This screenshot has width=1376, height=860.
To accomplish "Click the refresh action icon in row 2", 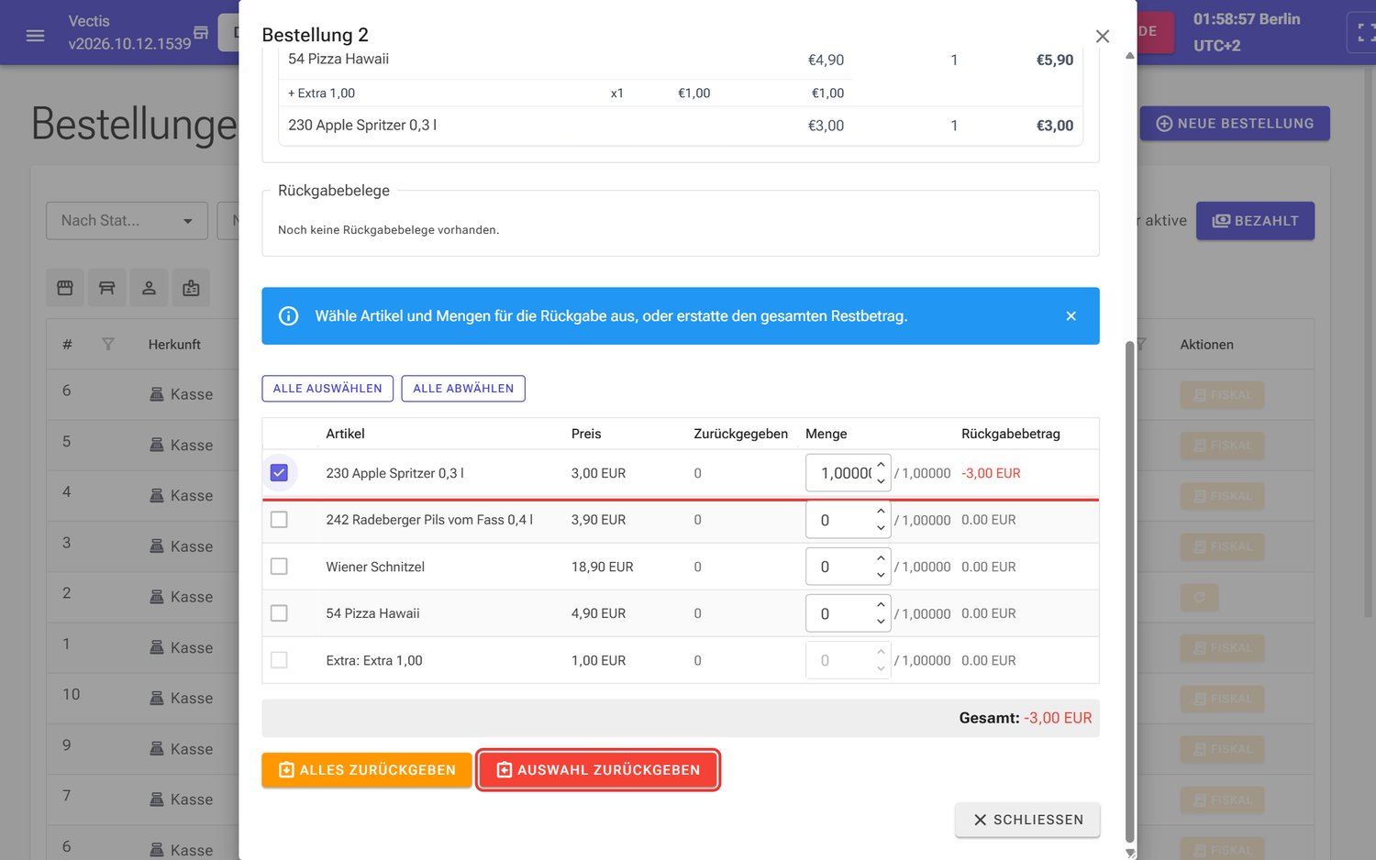I will tap(1199, 598).
